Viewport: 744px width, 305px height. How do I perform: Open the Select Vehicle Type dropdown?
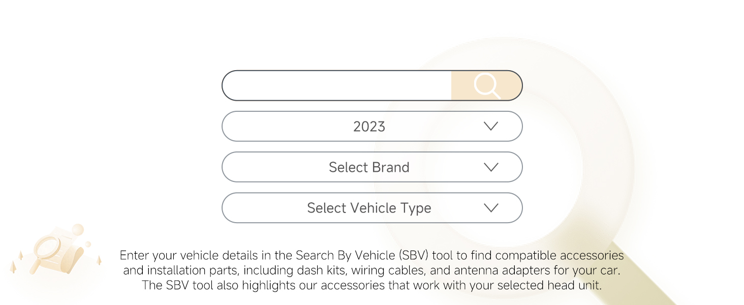(x=372, y=207)
